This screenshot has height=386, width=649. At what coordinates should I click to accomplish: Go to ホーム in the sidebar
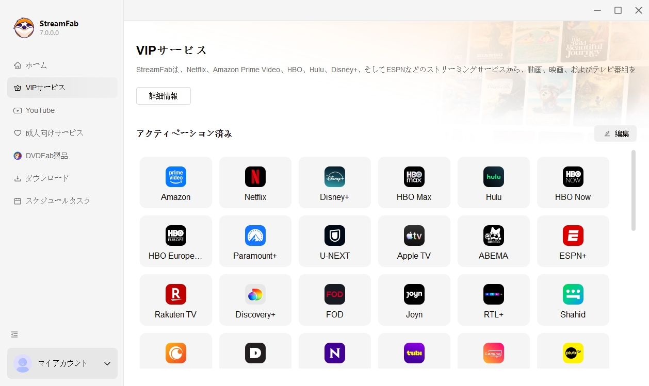click(36, 65)
